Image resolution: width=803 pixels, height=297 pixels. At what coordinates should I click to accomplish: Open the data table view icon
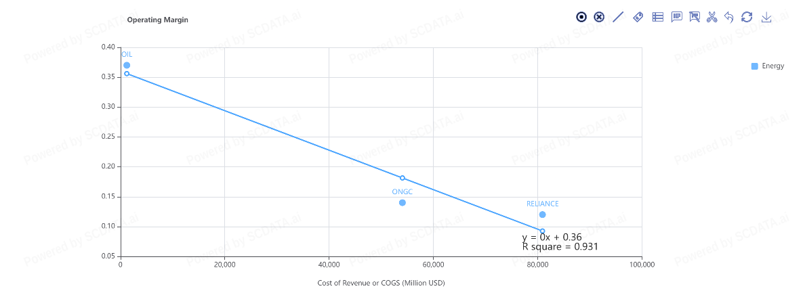pos(657,17)
